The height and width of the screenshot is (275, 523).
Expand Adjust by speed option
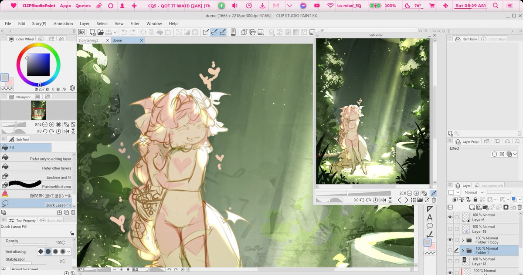tap(3, 270)
